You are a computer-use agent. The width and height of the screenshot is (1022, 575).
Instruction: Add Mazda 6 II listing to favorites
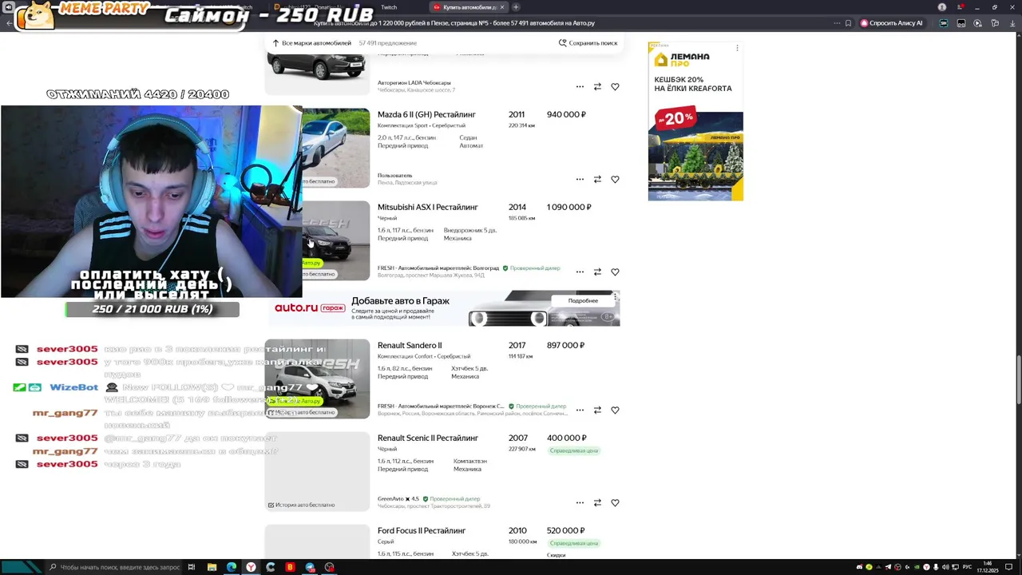[x=615, y=179]
